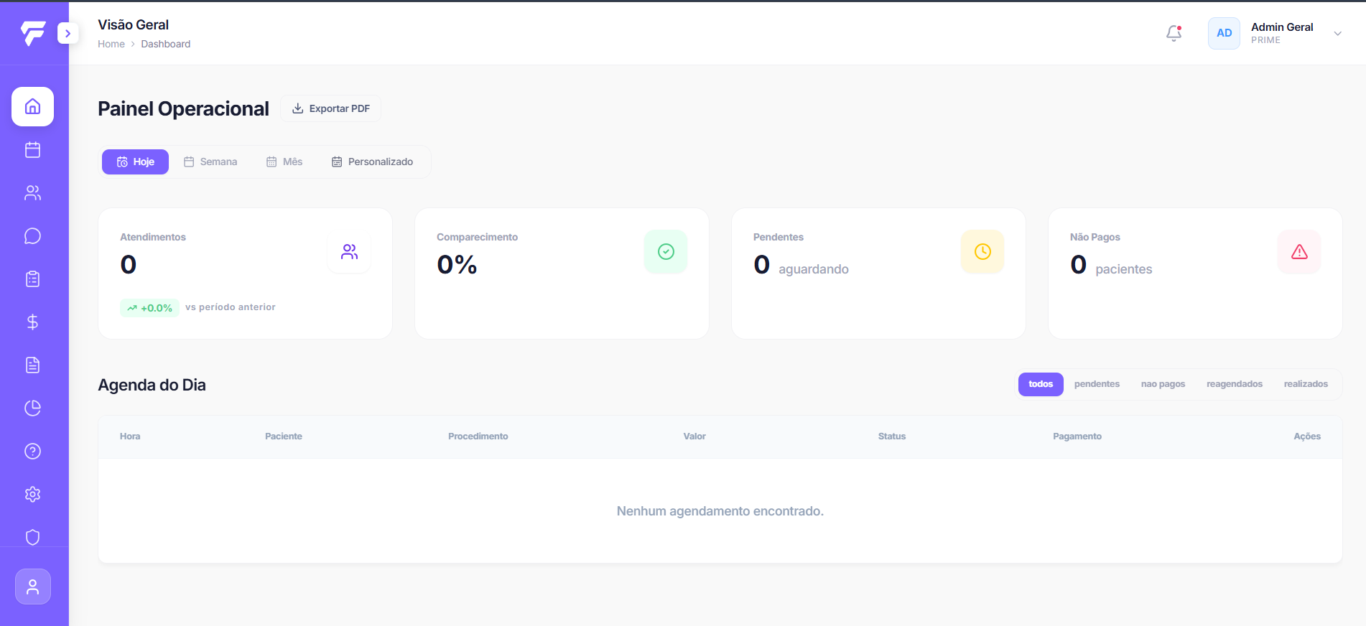Open the calendar icon in sidebar
Image resolution: width=1366 pixels, height=626 pixels.
pos(32,149)
